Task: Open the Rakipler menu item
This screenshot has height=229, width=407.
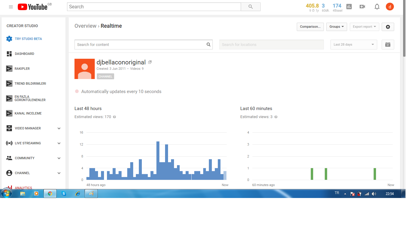Action: 22,69
